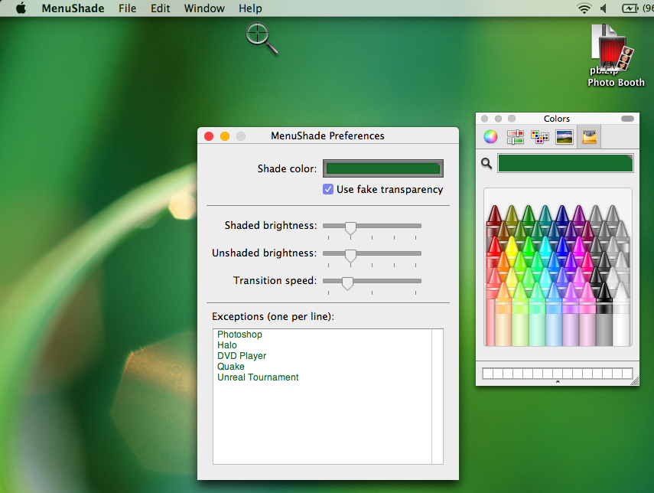
Task: Click the DVD Player exception line
Action: coord(242,356)
